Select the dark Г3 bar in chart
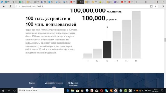This screenshot has height=93, width=166. (107, 50)
